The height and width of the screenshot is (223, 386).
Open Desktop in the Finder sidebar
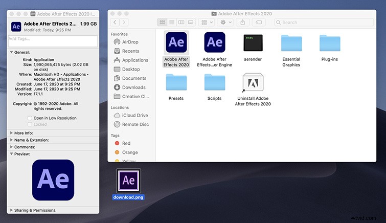(127, 69)
